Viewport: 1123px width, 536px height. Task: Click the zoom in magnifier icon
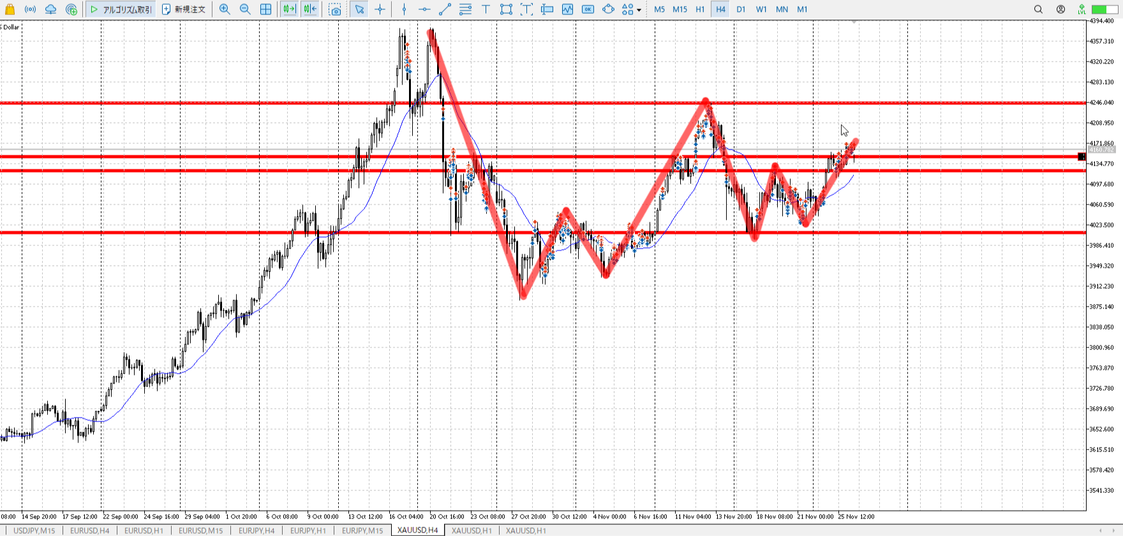[225, 9]
